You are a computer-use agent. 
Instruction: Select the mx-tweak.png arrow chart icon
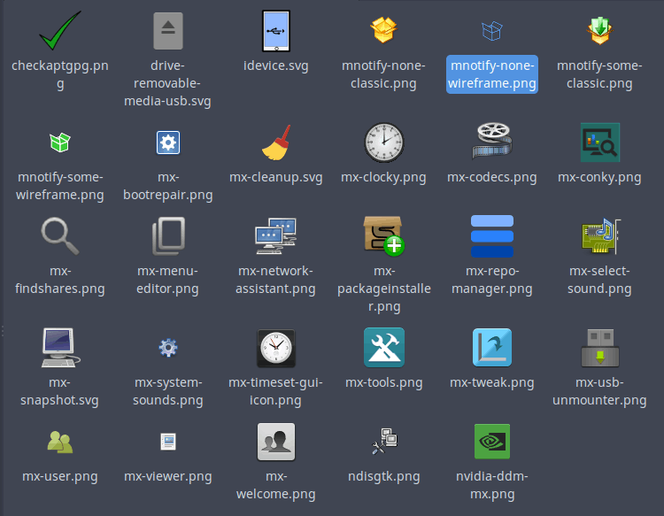point(492,348)
